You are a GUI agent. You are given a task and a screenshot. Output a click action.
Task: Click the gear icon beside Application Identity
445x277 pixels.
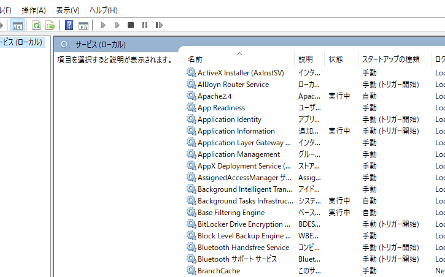192,119
